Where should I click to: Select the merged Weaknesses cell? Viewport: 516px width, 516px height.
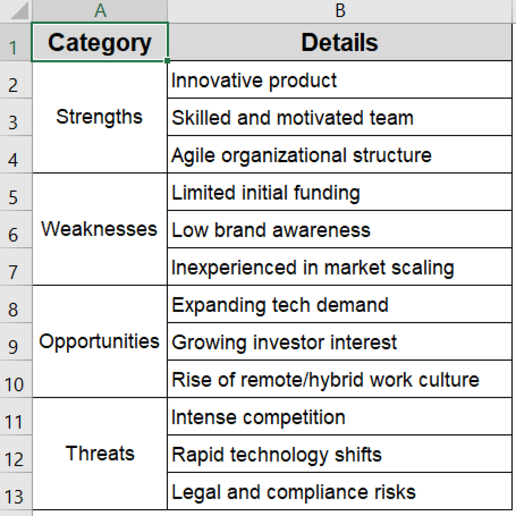point(99,229)
